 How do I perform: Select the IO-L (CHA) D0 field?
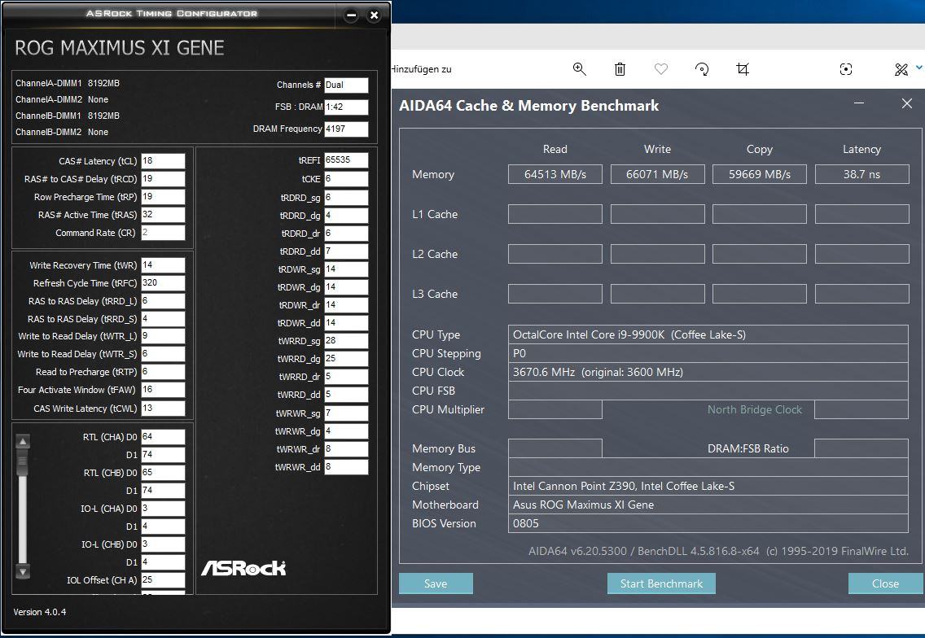click(163, 509)
